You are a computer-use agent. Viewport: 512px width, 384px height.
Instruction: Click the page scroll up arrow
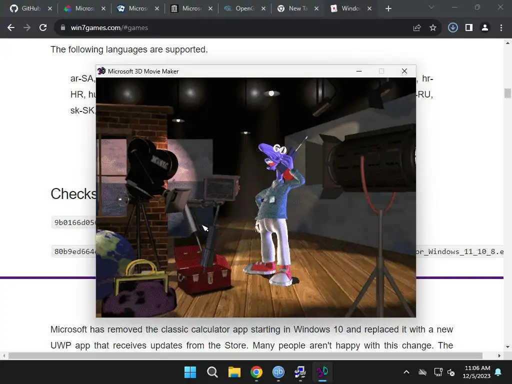507,43
